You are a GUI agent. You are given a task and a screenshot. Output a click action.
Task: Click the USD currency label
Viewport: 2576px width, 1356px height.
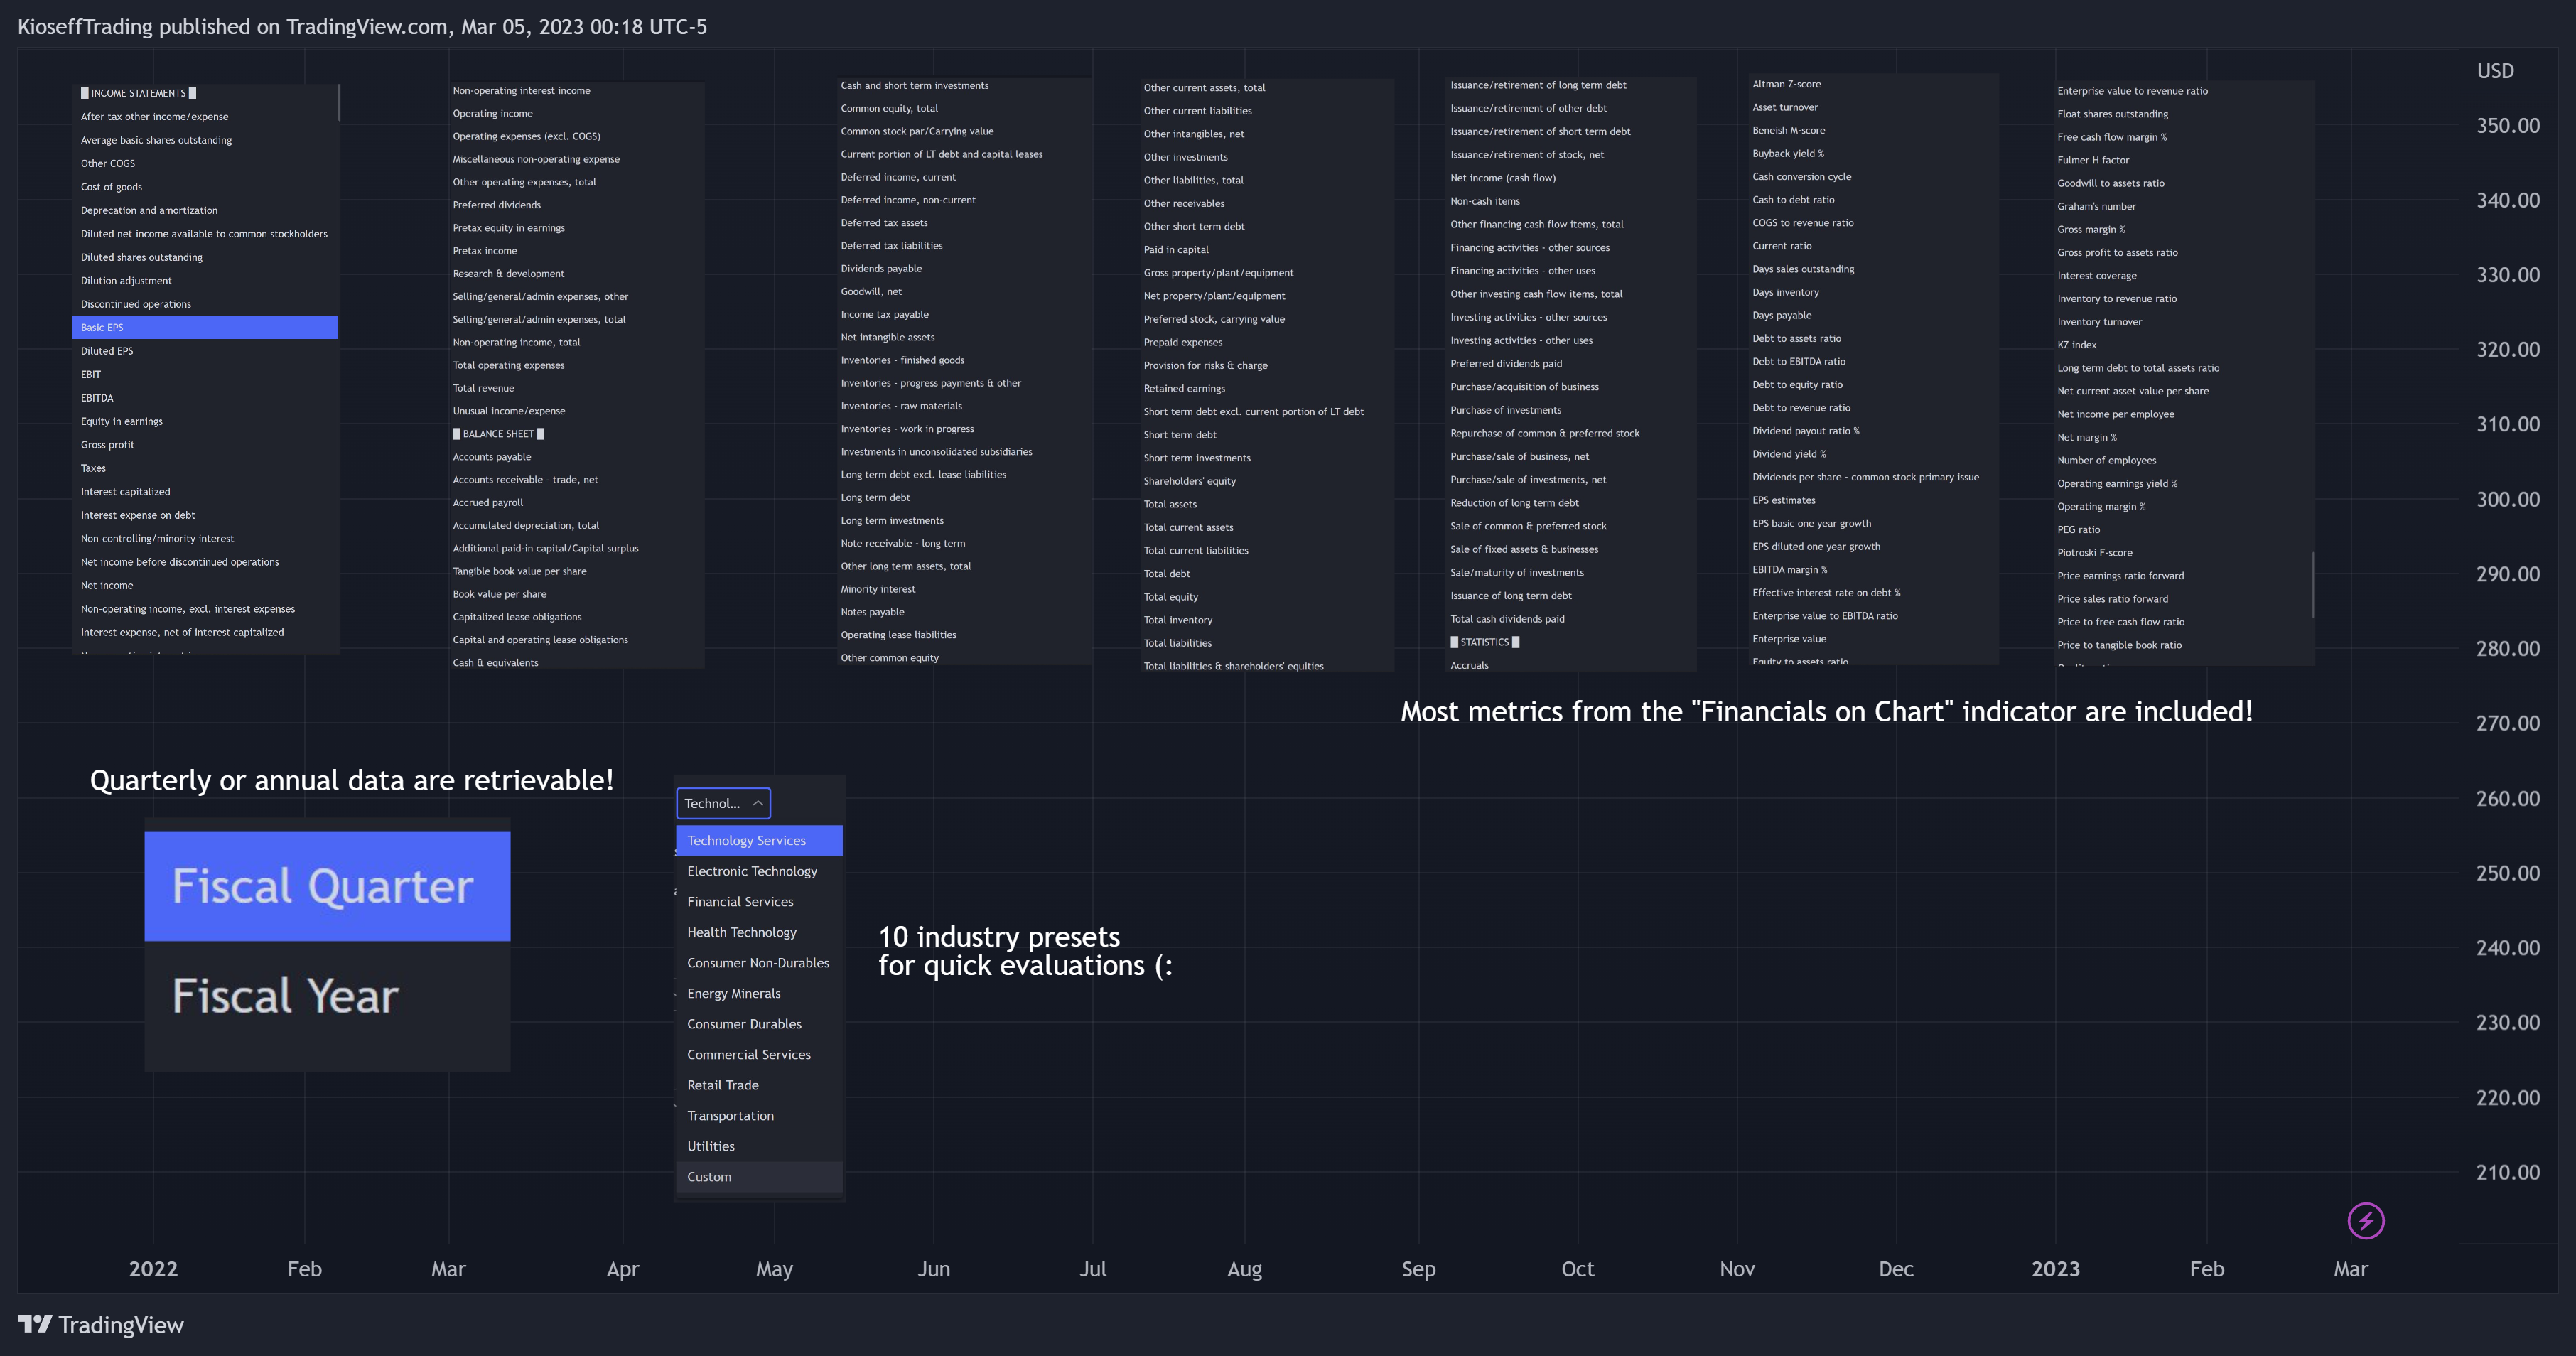coord(2495,71)
